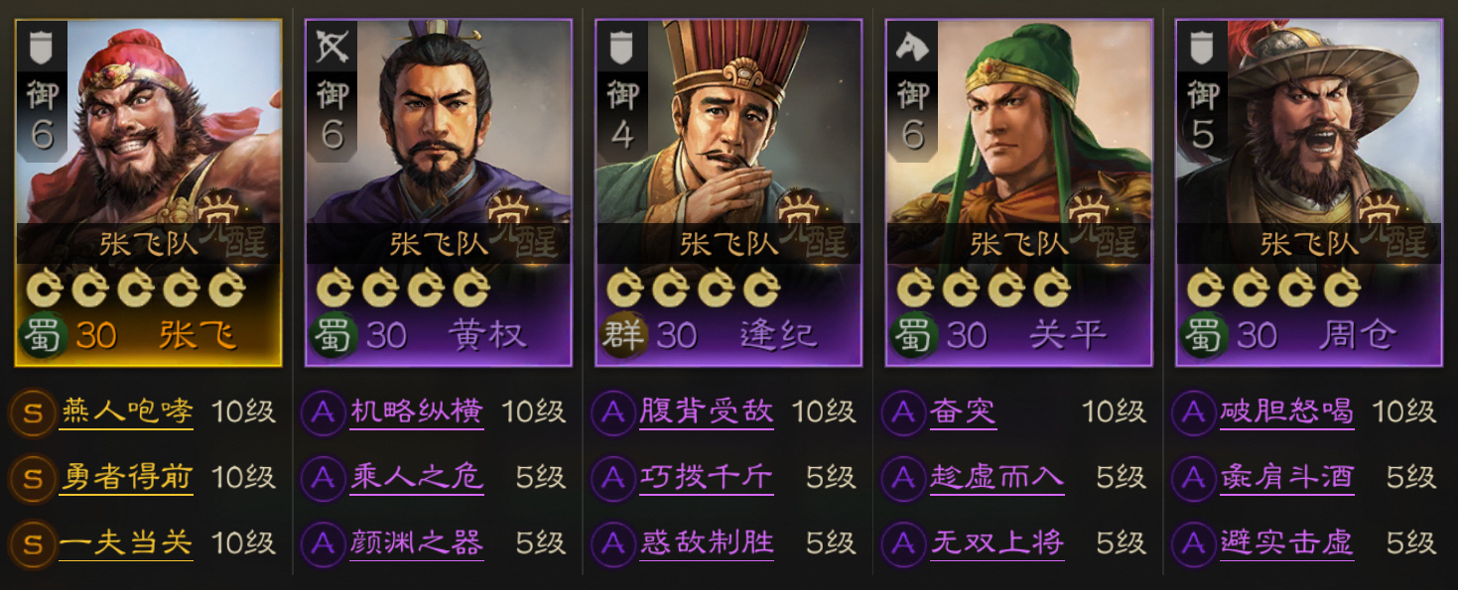Click the shield troop icon on 张飞 card

point(42,46)
